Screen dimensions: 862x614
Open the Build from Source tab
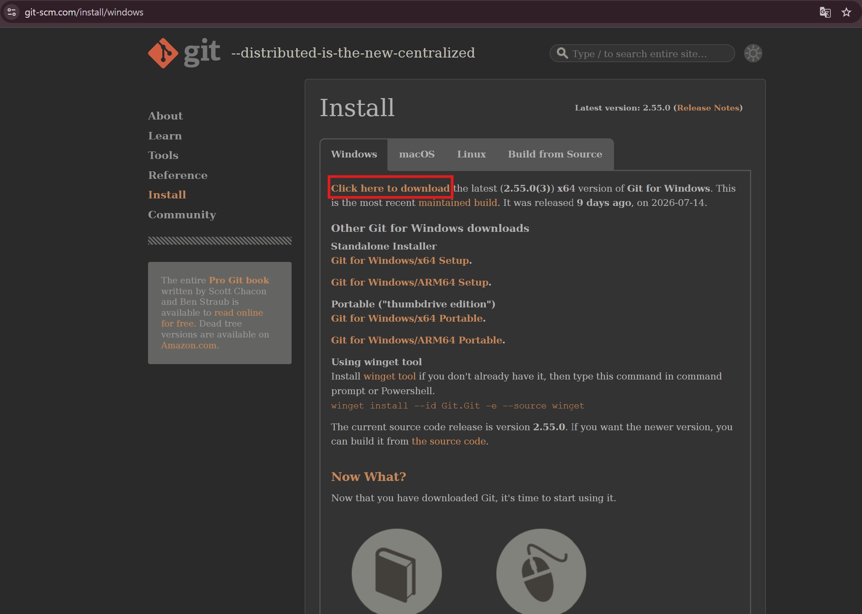[555, 154]
